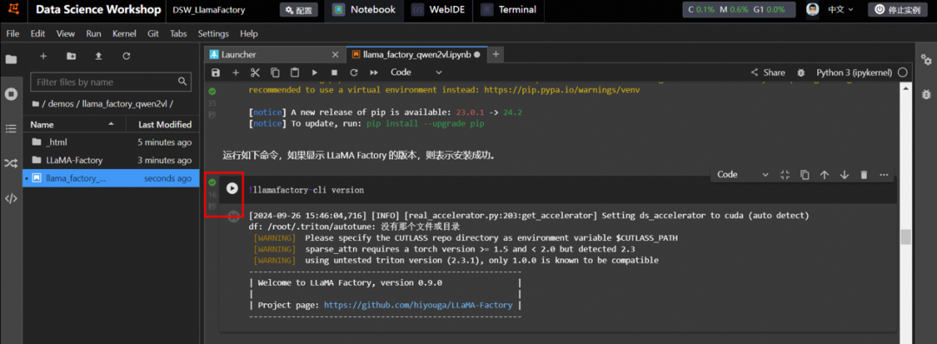Restart the kernel with the circular arrow

click(354, 72)
